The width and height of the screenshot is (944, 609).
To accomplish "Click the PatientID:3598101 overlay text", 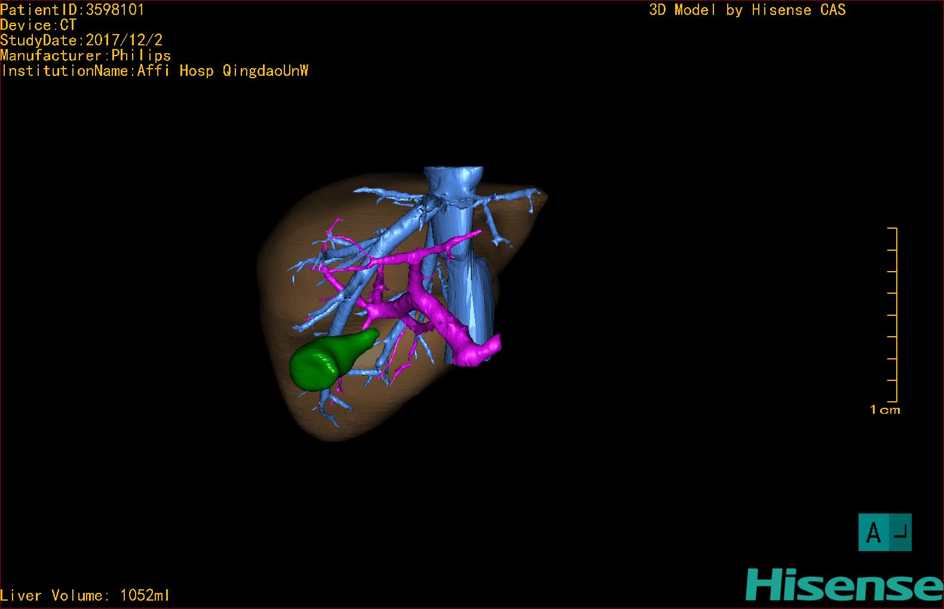I will [x=72, y=10].
